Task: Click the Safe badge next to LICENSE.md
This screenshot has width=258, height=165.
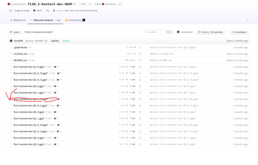Action: pos(31,54)
